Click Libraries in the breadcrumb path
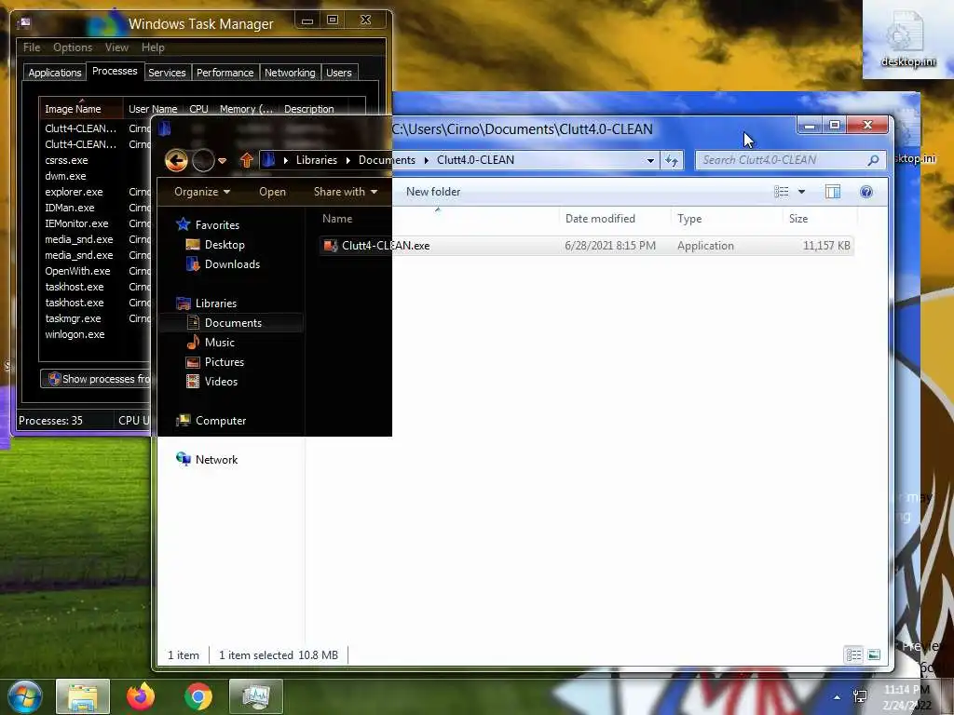Image resolution: width=954 pixels, height=715 pixels. [x=317, y=160]
